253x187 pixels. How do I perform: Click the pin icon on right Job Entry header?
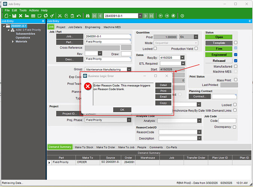pos(250,21)
